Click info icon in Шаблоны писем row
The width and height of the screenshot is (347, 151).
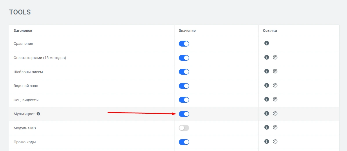[267, 71]
